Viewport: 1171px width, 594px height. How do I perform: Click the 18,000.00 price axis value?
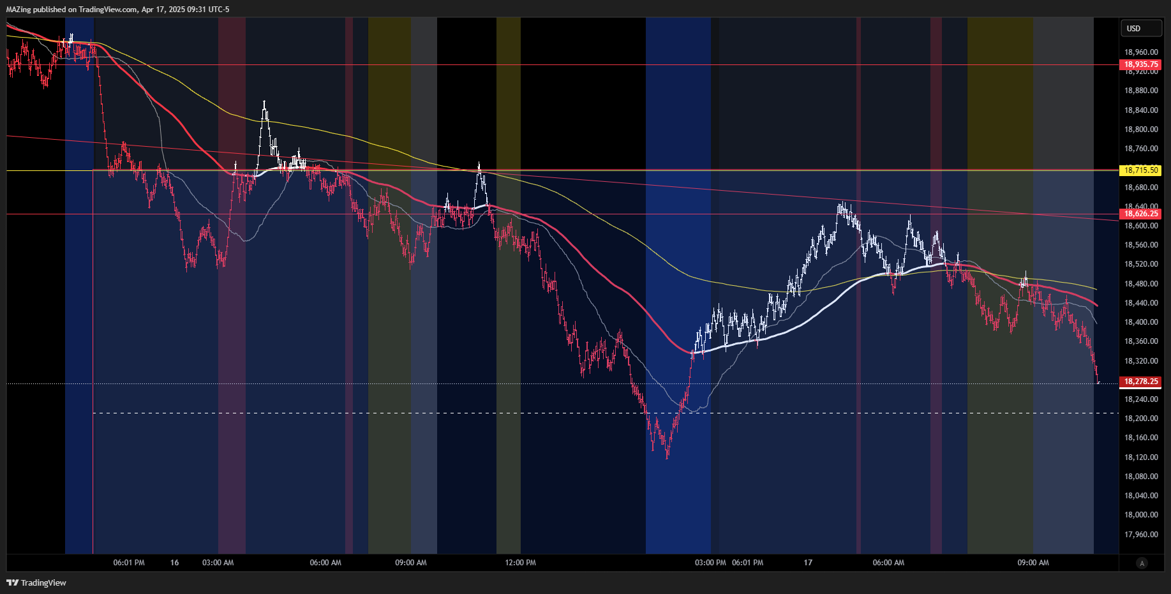(x=1141, y=515)
